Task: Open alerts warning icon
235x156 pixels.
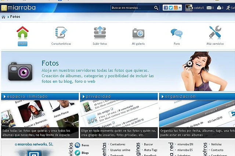Action: 219,7
